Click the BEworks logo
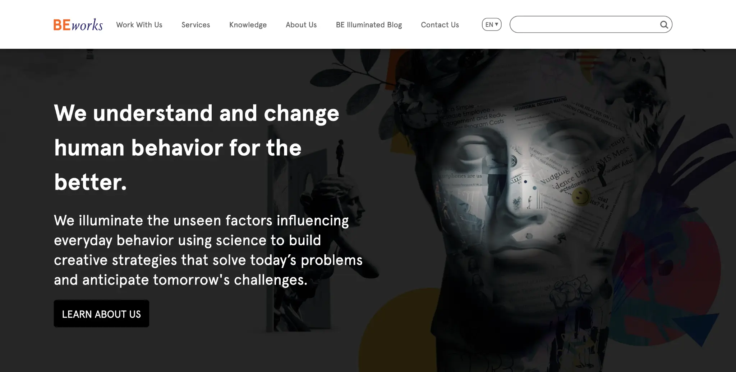736x372 pixels. (78, 25)
